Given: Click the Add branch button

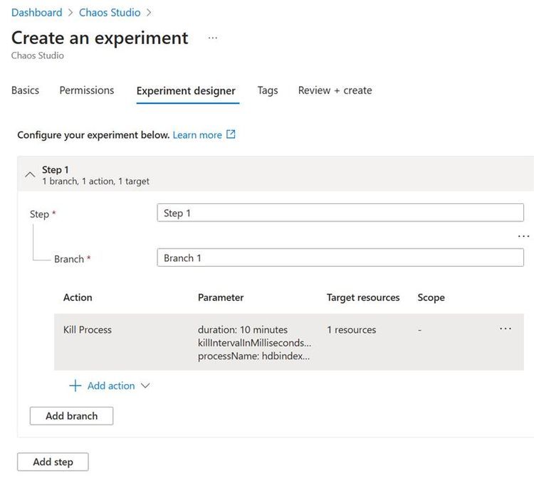Looking at the screenshot, I should pyautogui.click(x=71, y=415).
